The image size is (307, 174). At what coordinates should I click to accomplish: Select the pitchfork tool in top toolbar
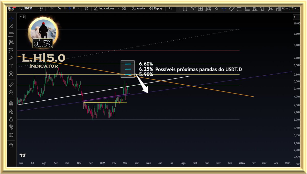pos(262,9)
